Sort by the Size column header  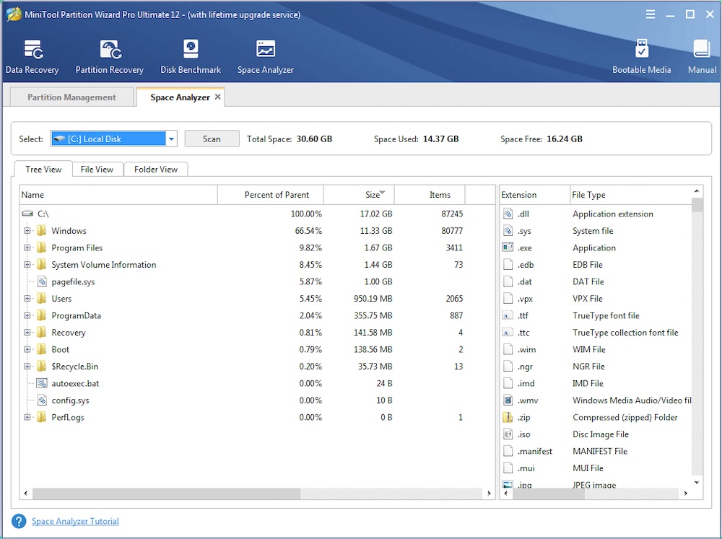(359, 195)
